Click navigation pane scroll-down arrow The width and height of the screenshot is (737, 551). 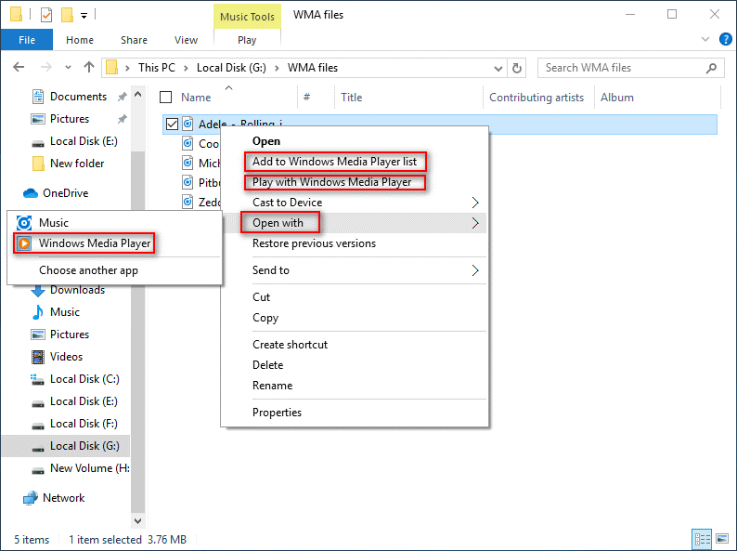pyautogui.click(x=137, y=520)
